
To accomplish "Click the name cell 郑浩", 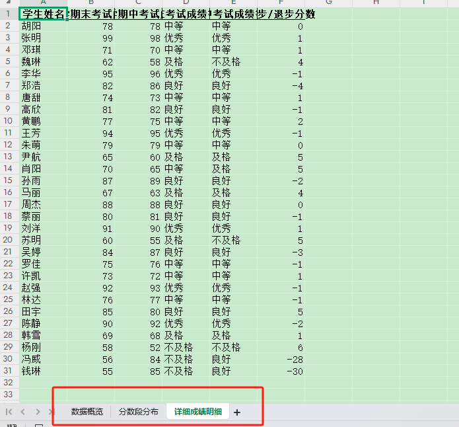I will click(43, 85).
